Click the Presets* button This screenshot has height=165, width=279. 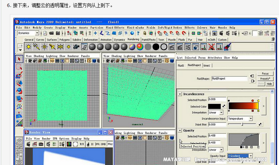265,79
